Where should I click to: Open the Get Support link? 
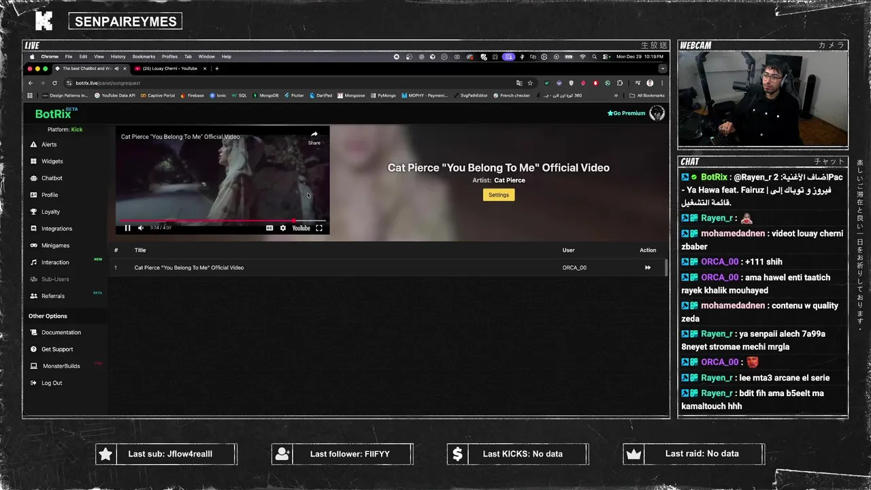(x=57, y=349)
